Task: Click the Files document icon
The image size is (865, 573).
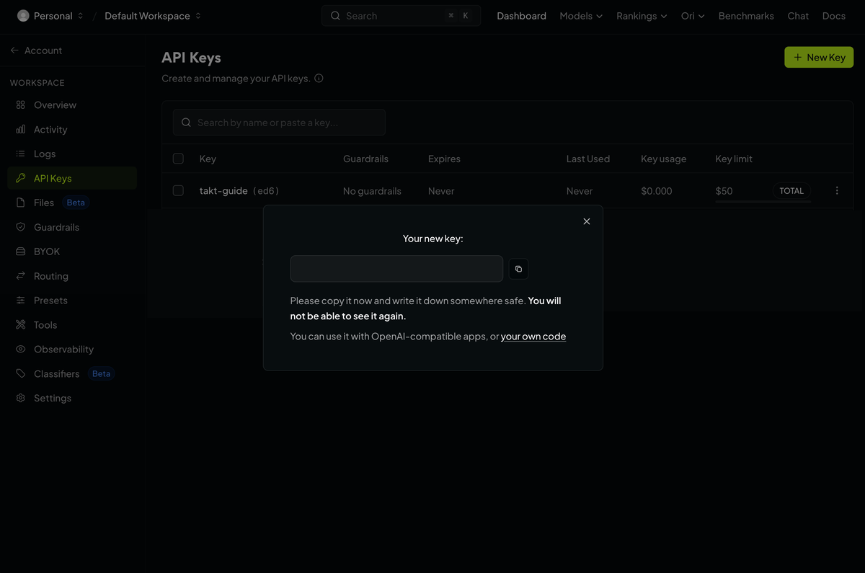Action: pos(21,203)
